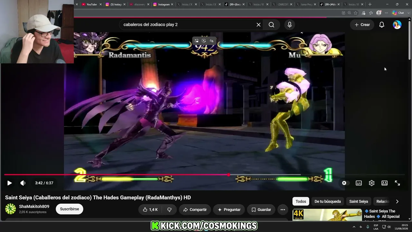
Task: Open a new browser tab with plus
Action: (370, 5)
